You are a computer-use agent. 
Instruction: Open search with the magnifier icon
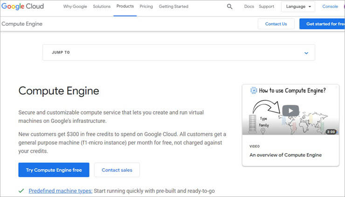[229, 7]
